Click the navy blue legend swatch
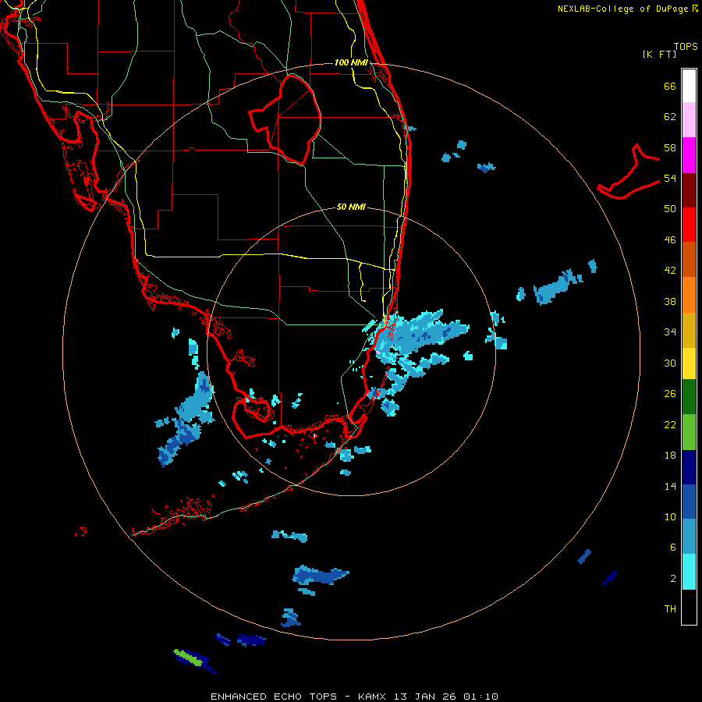The image size is (702, 702). (689, 467)
